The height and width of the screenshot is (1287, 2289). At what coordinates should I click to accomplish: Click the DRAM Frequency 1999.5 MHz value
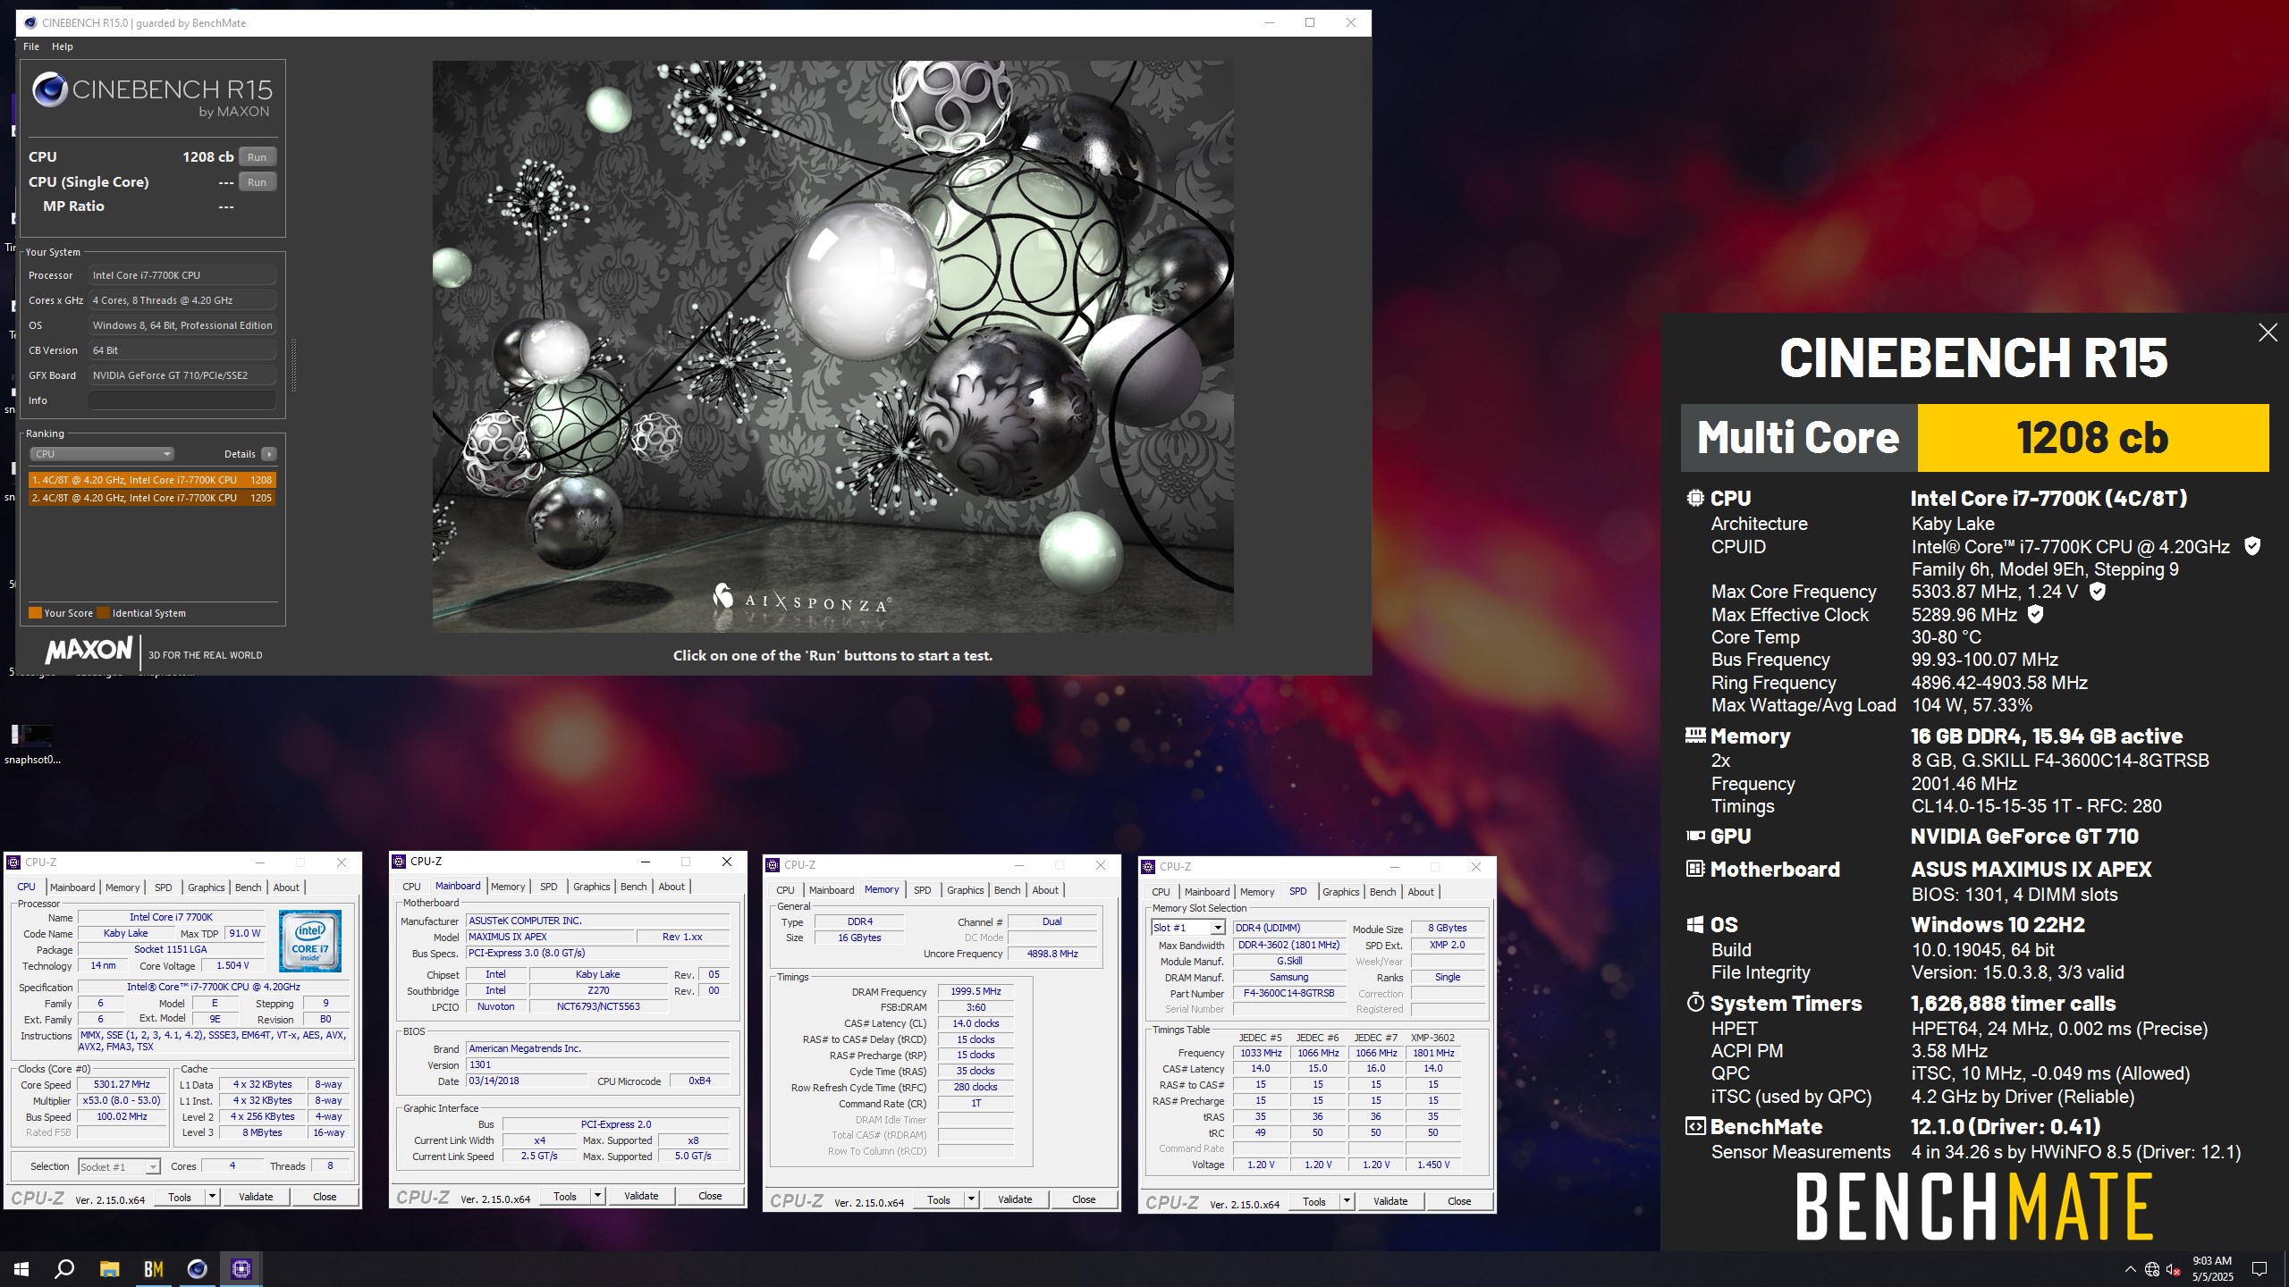(976, 991)
